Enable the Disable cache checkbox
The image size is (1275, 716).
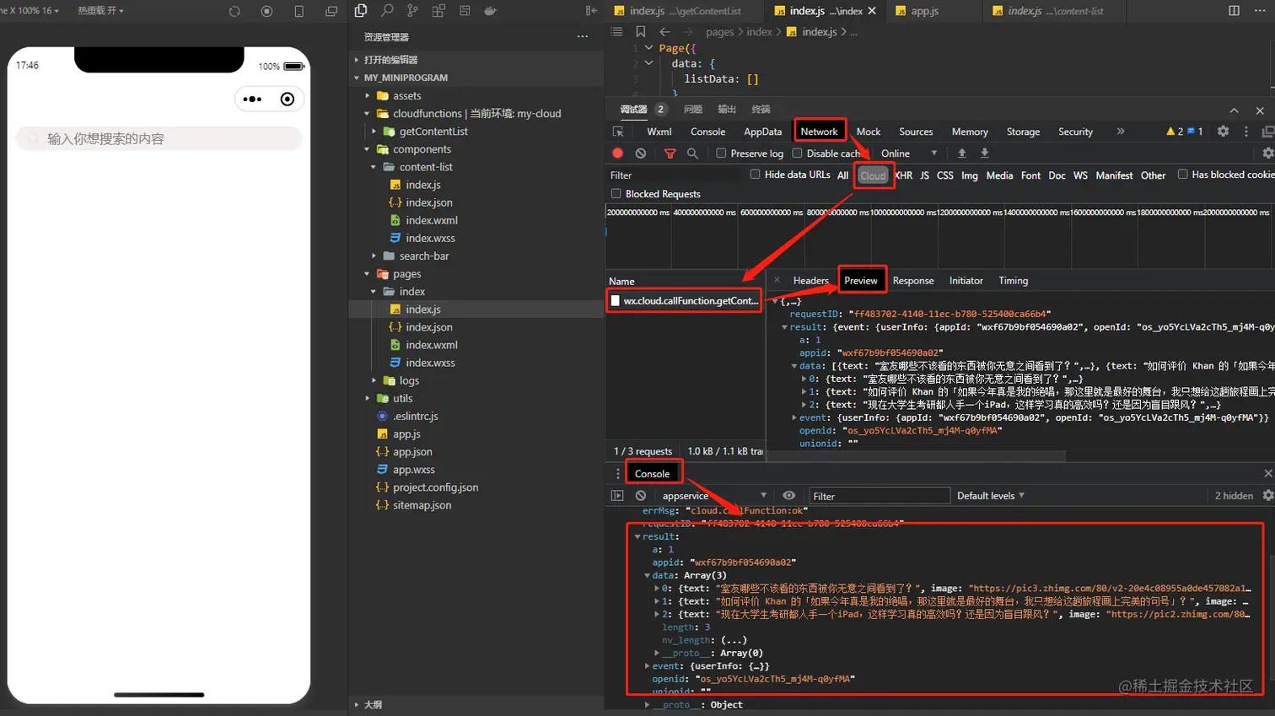797,153
